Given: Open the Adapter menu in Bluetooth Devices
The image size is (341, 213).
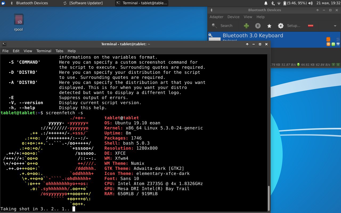Looking at the screenshot, I should click(x=216, y=17).
